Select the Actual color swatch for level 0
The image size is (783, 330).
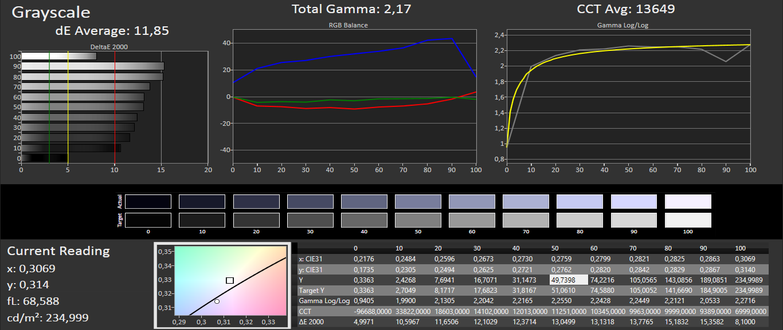tap(148, 201)
